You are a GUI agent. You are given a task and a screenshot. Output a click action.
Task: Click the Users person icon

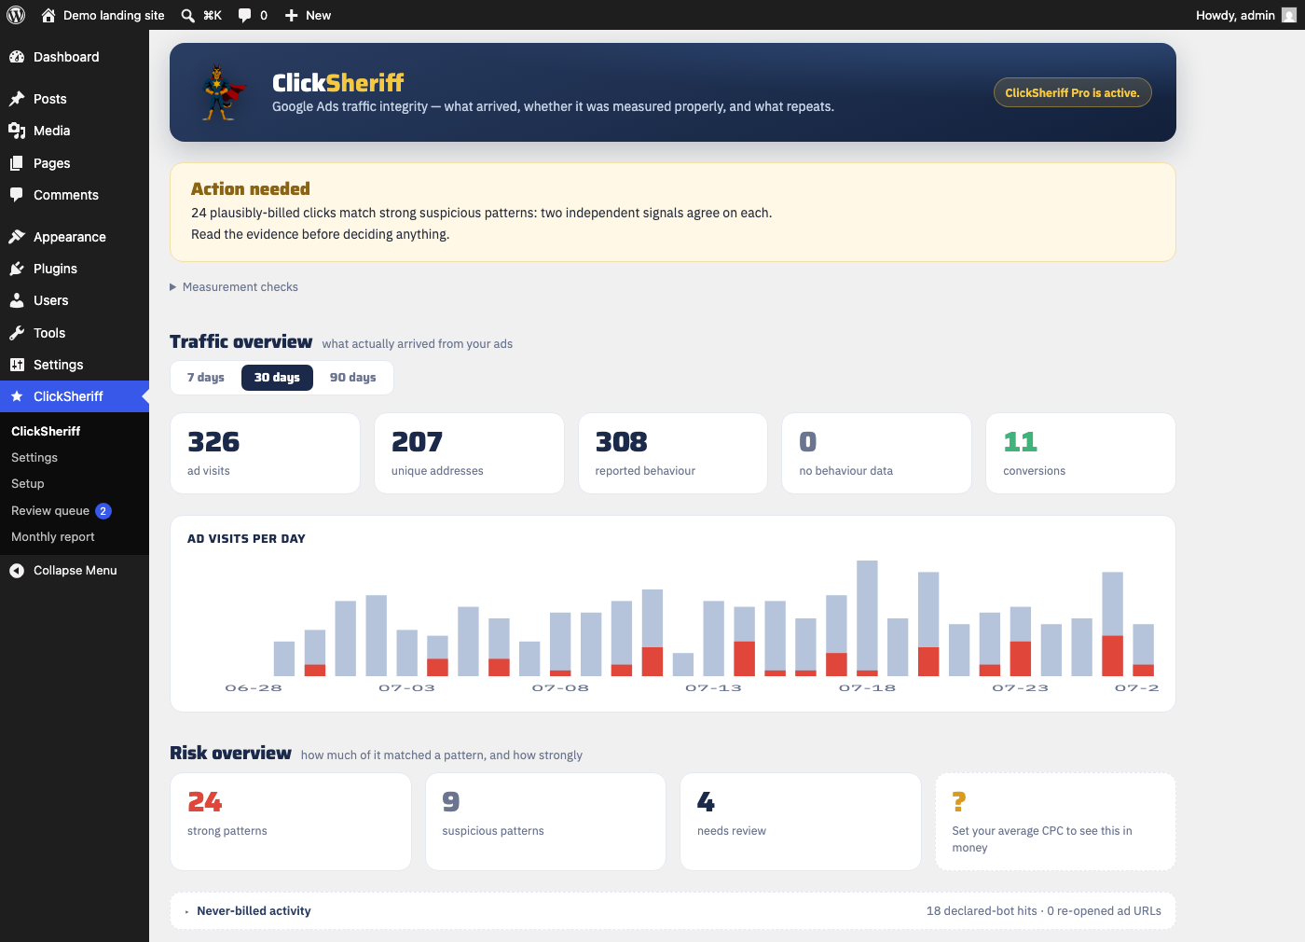tap(17, 300)
